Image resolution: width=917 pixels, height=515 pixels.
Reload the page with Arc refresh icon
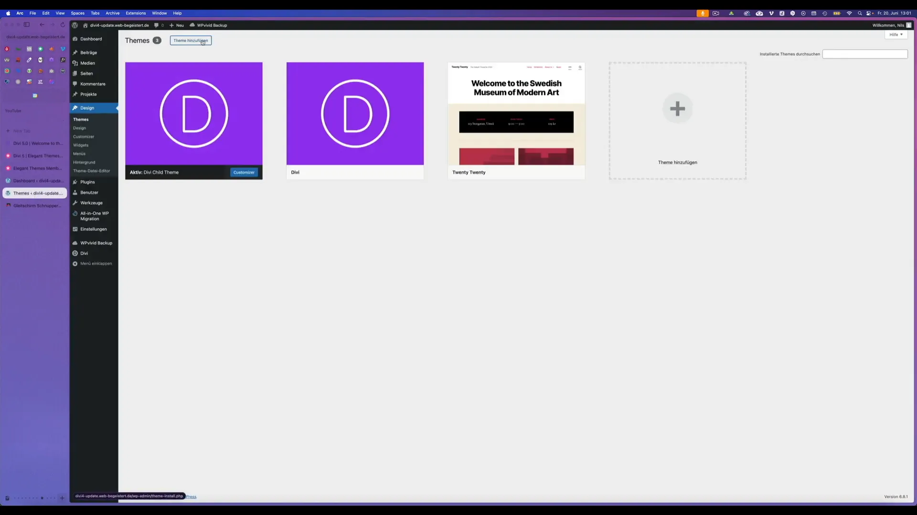pos(63,25)
